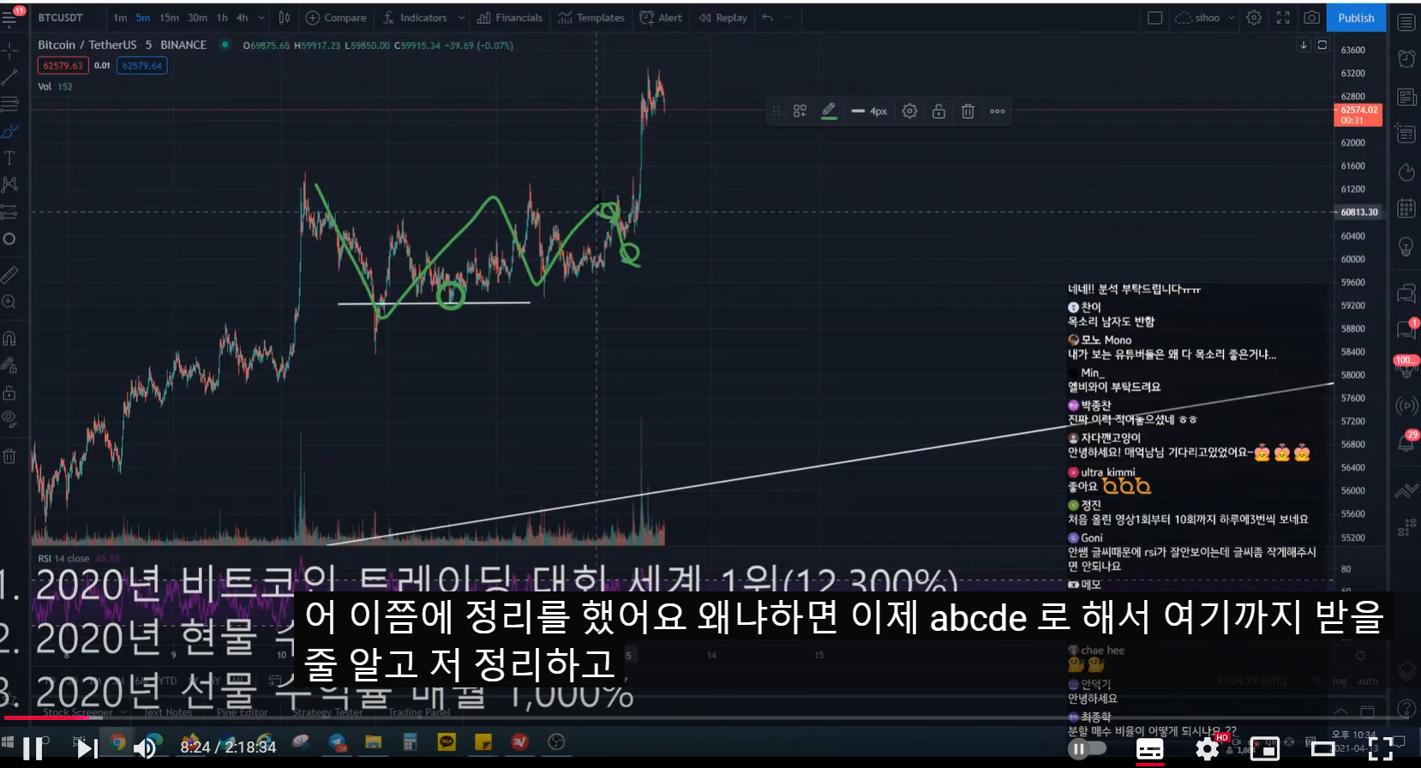The image size is (1421, 768).
Task: Open the patterns drawing tool
Action: [9, 184]
